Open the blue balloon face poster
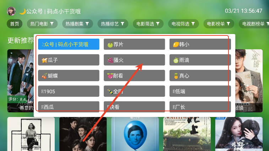Image resolution: width=269 pixels, height=151 pixels. pyautogui.click(x=135, y=134)
